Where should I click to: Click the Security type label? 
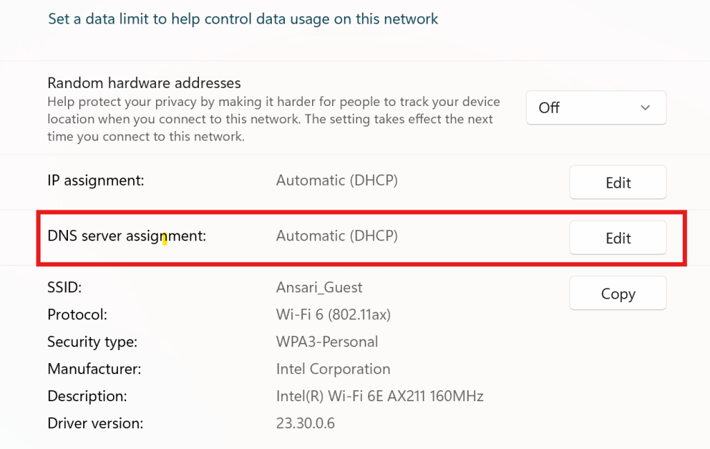click(x=92, y=342)
